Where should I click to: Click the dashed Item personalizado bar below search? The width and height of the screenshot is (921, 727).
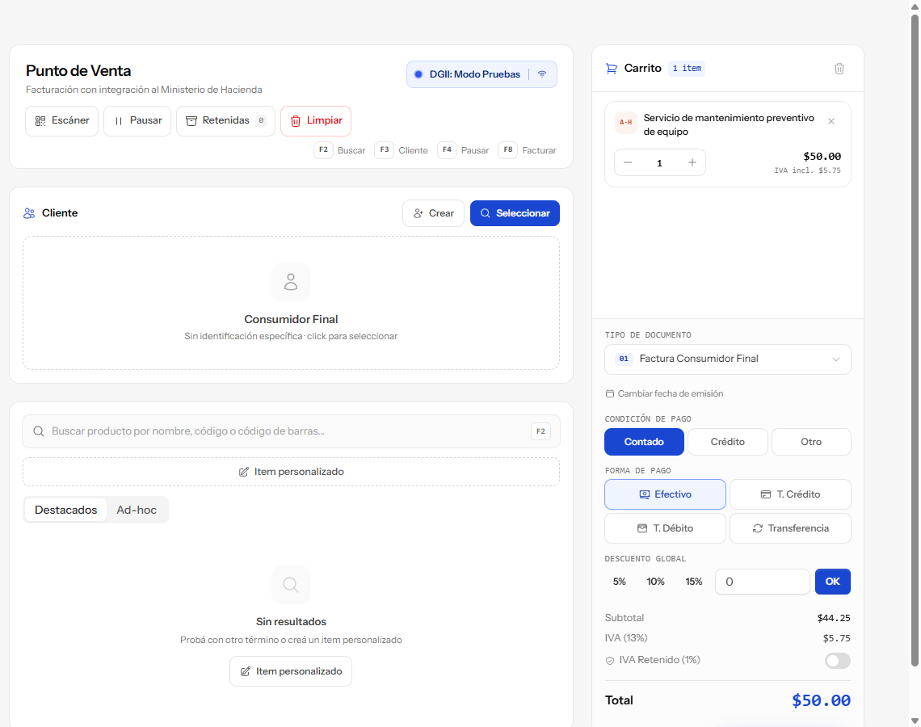pyautogui.click(x=292, y=472)
